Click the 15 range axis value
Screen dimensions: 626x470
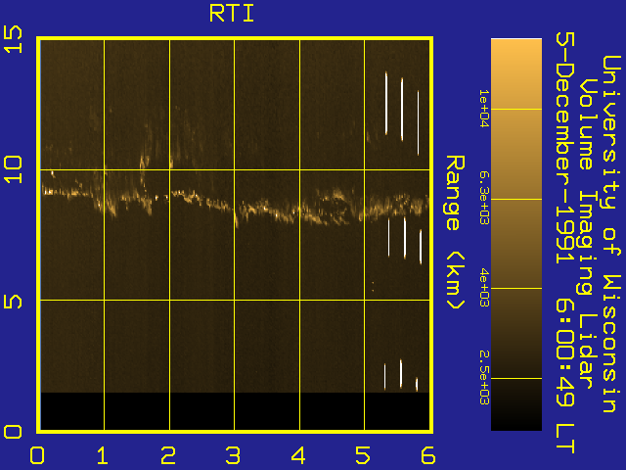click(x=13, y=39)
